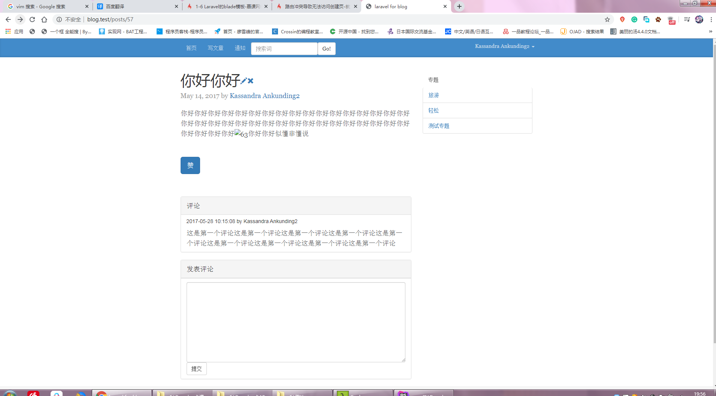Click the address bar URL blog.test/posts/57
The image size is (716, 396).
110,19
